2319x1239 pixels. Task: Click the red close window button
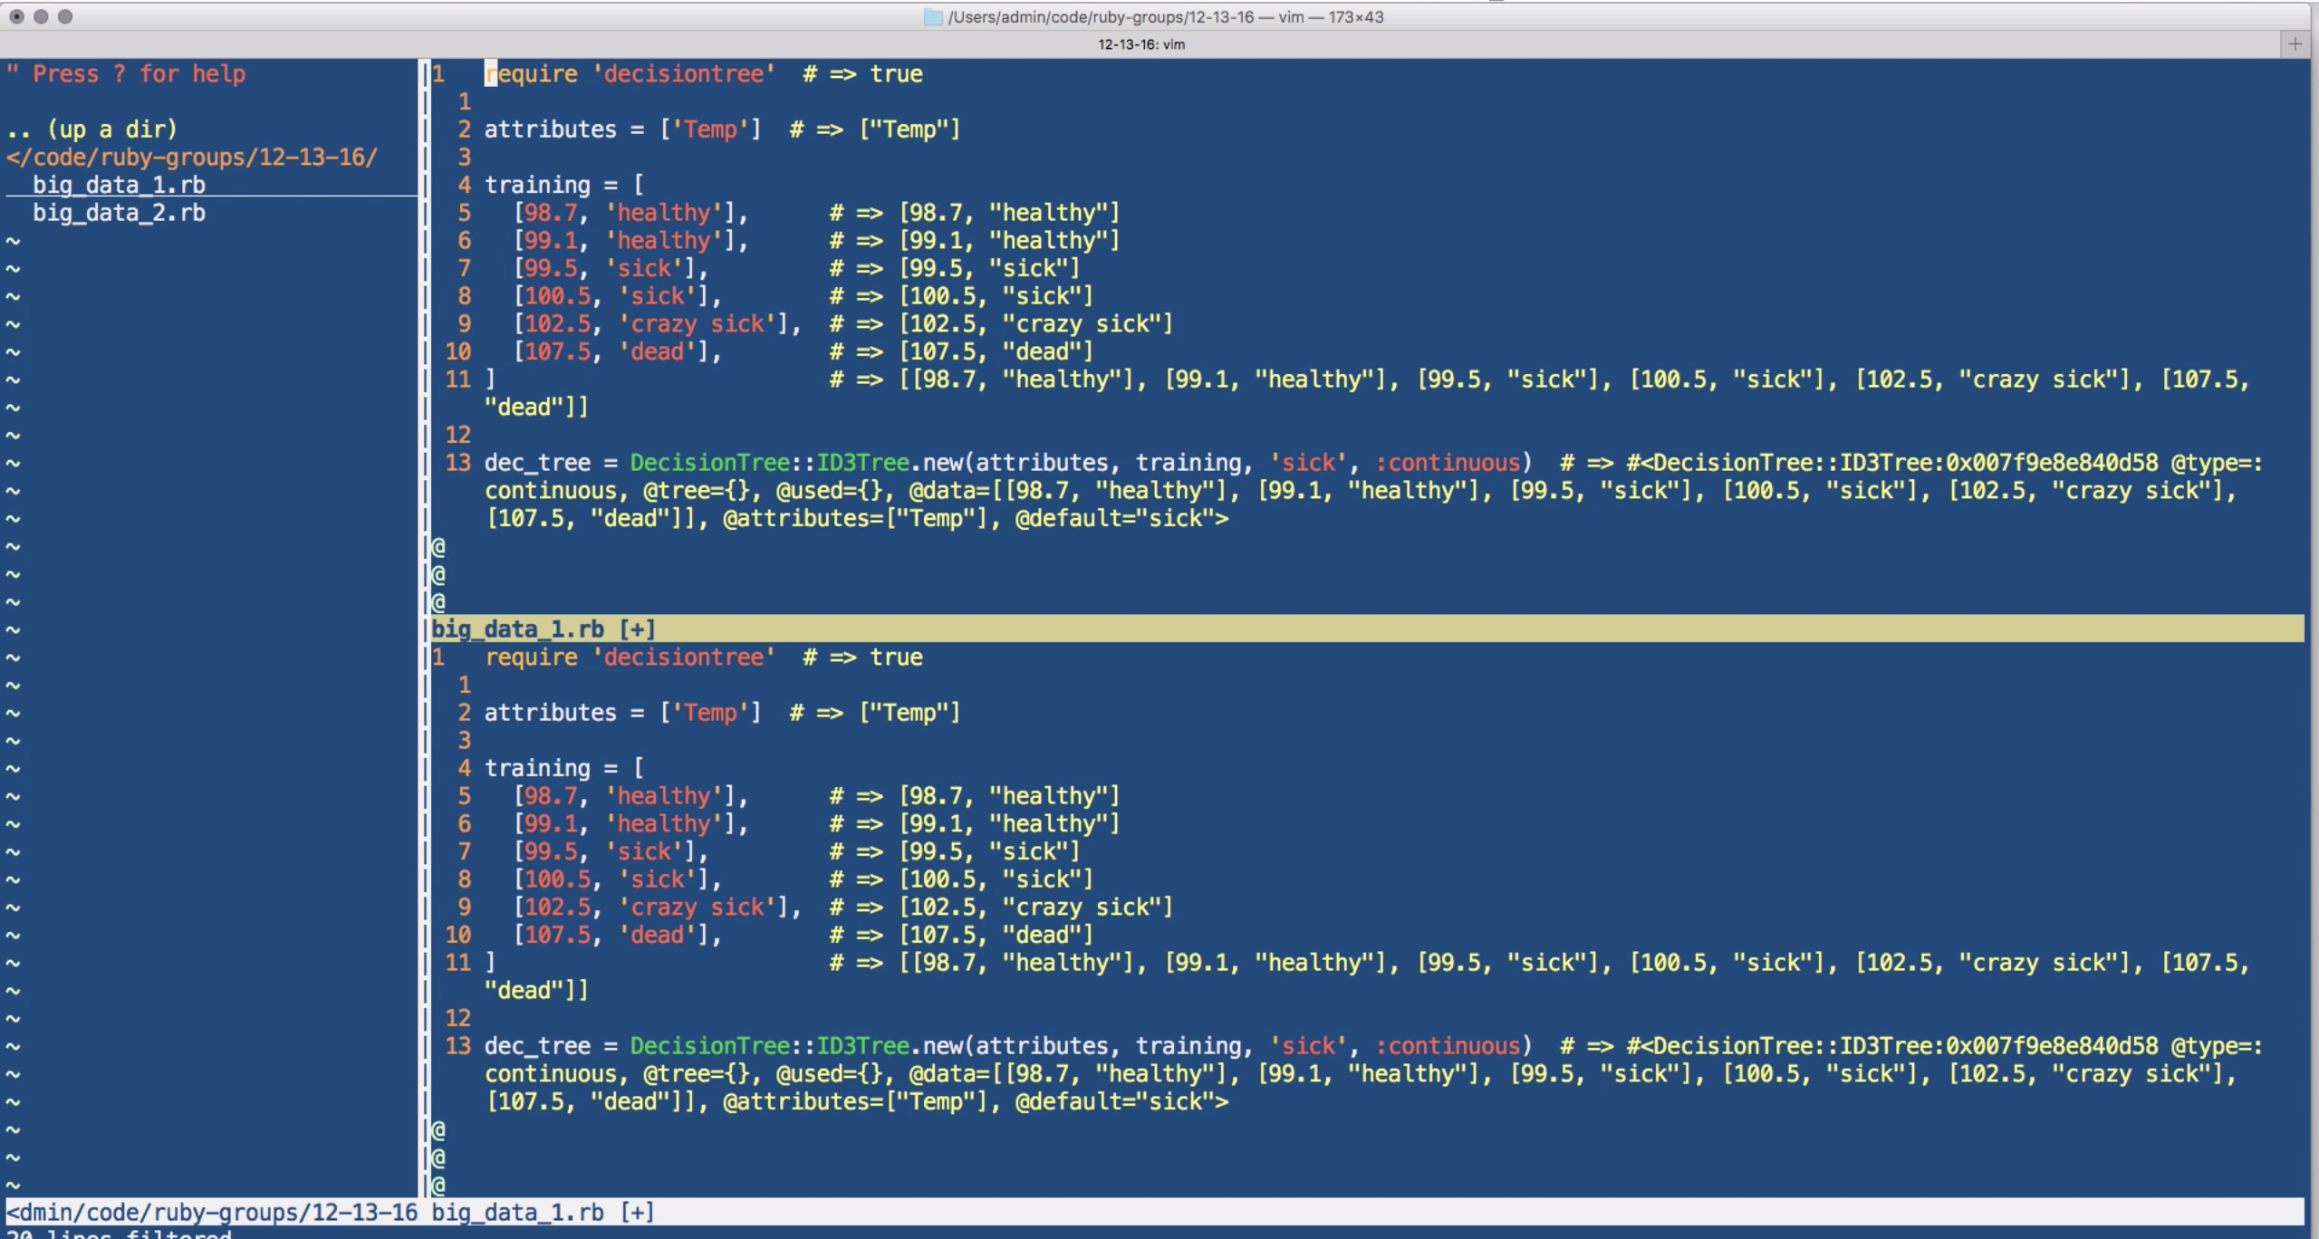click(16, 16)
